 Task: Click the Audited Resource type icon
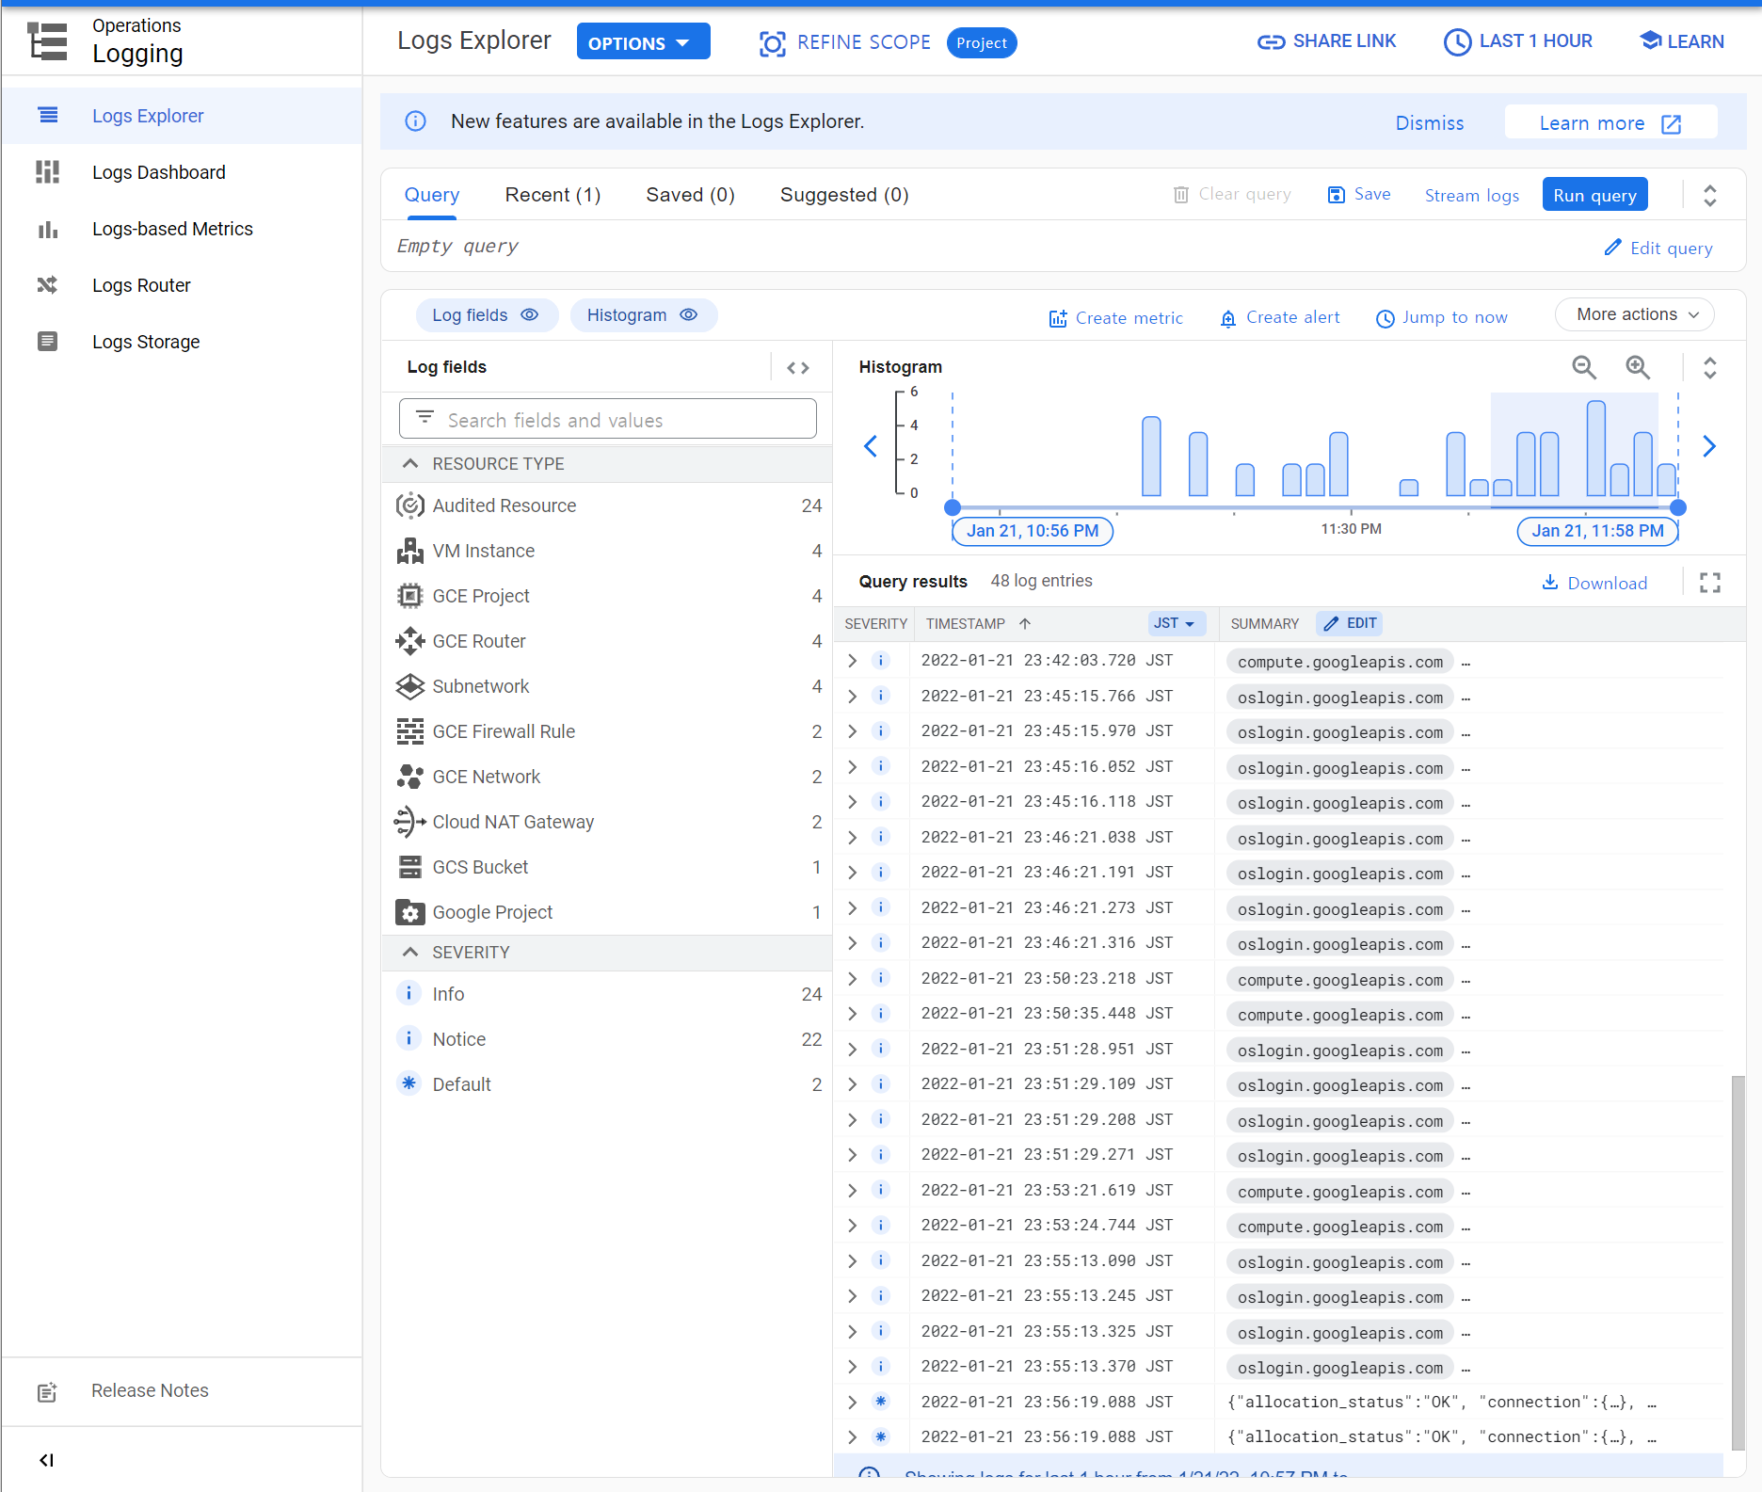coord(409,505)
